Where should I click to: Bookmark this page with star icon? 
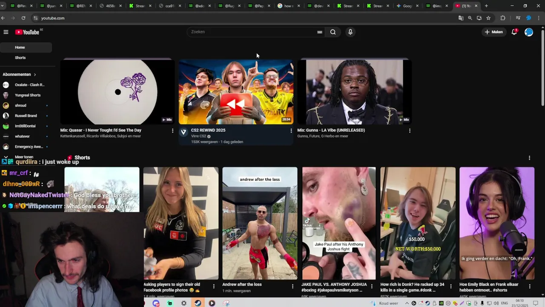(488, 18)
